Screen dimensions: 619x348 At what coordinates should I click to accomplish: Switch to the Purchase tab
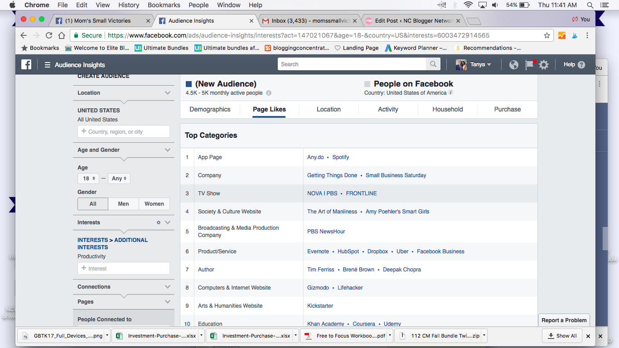coord(508,109)
